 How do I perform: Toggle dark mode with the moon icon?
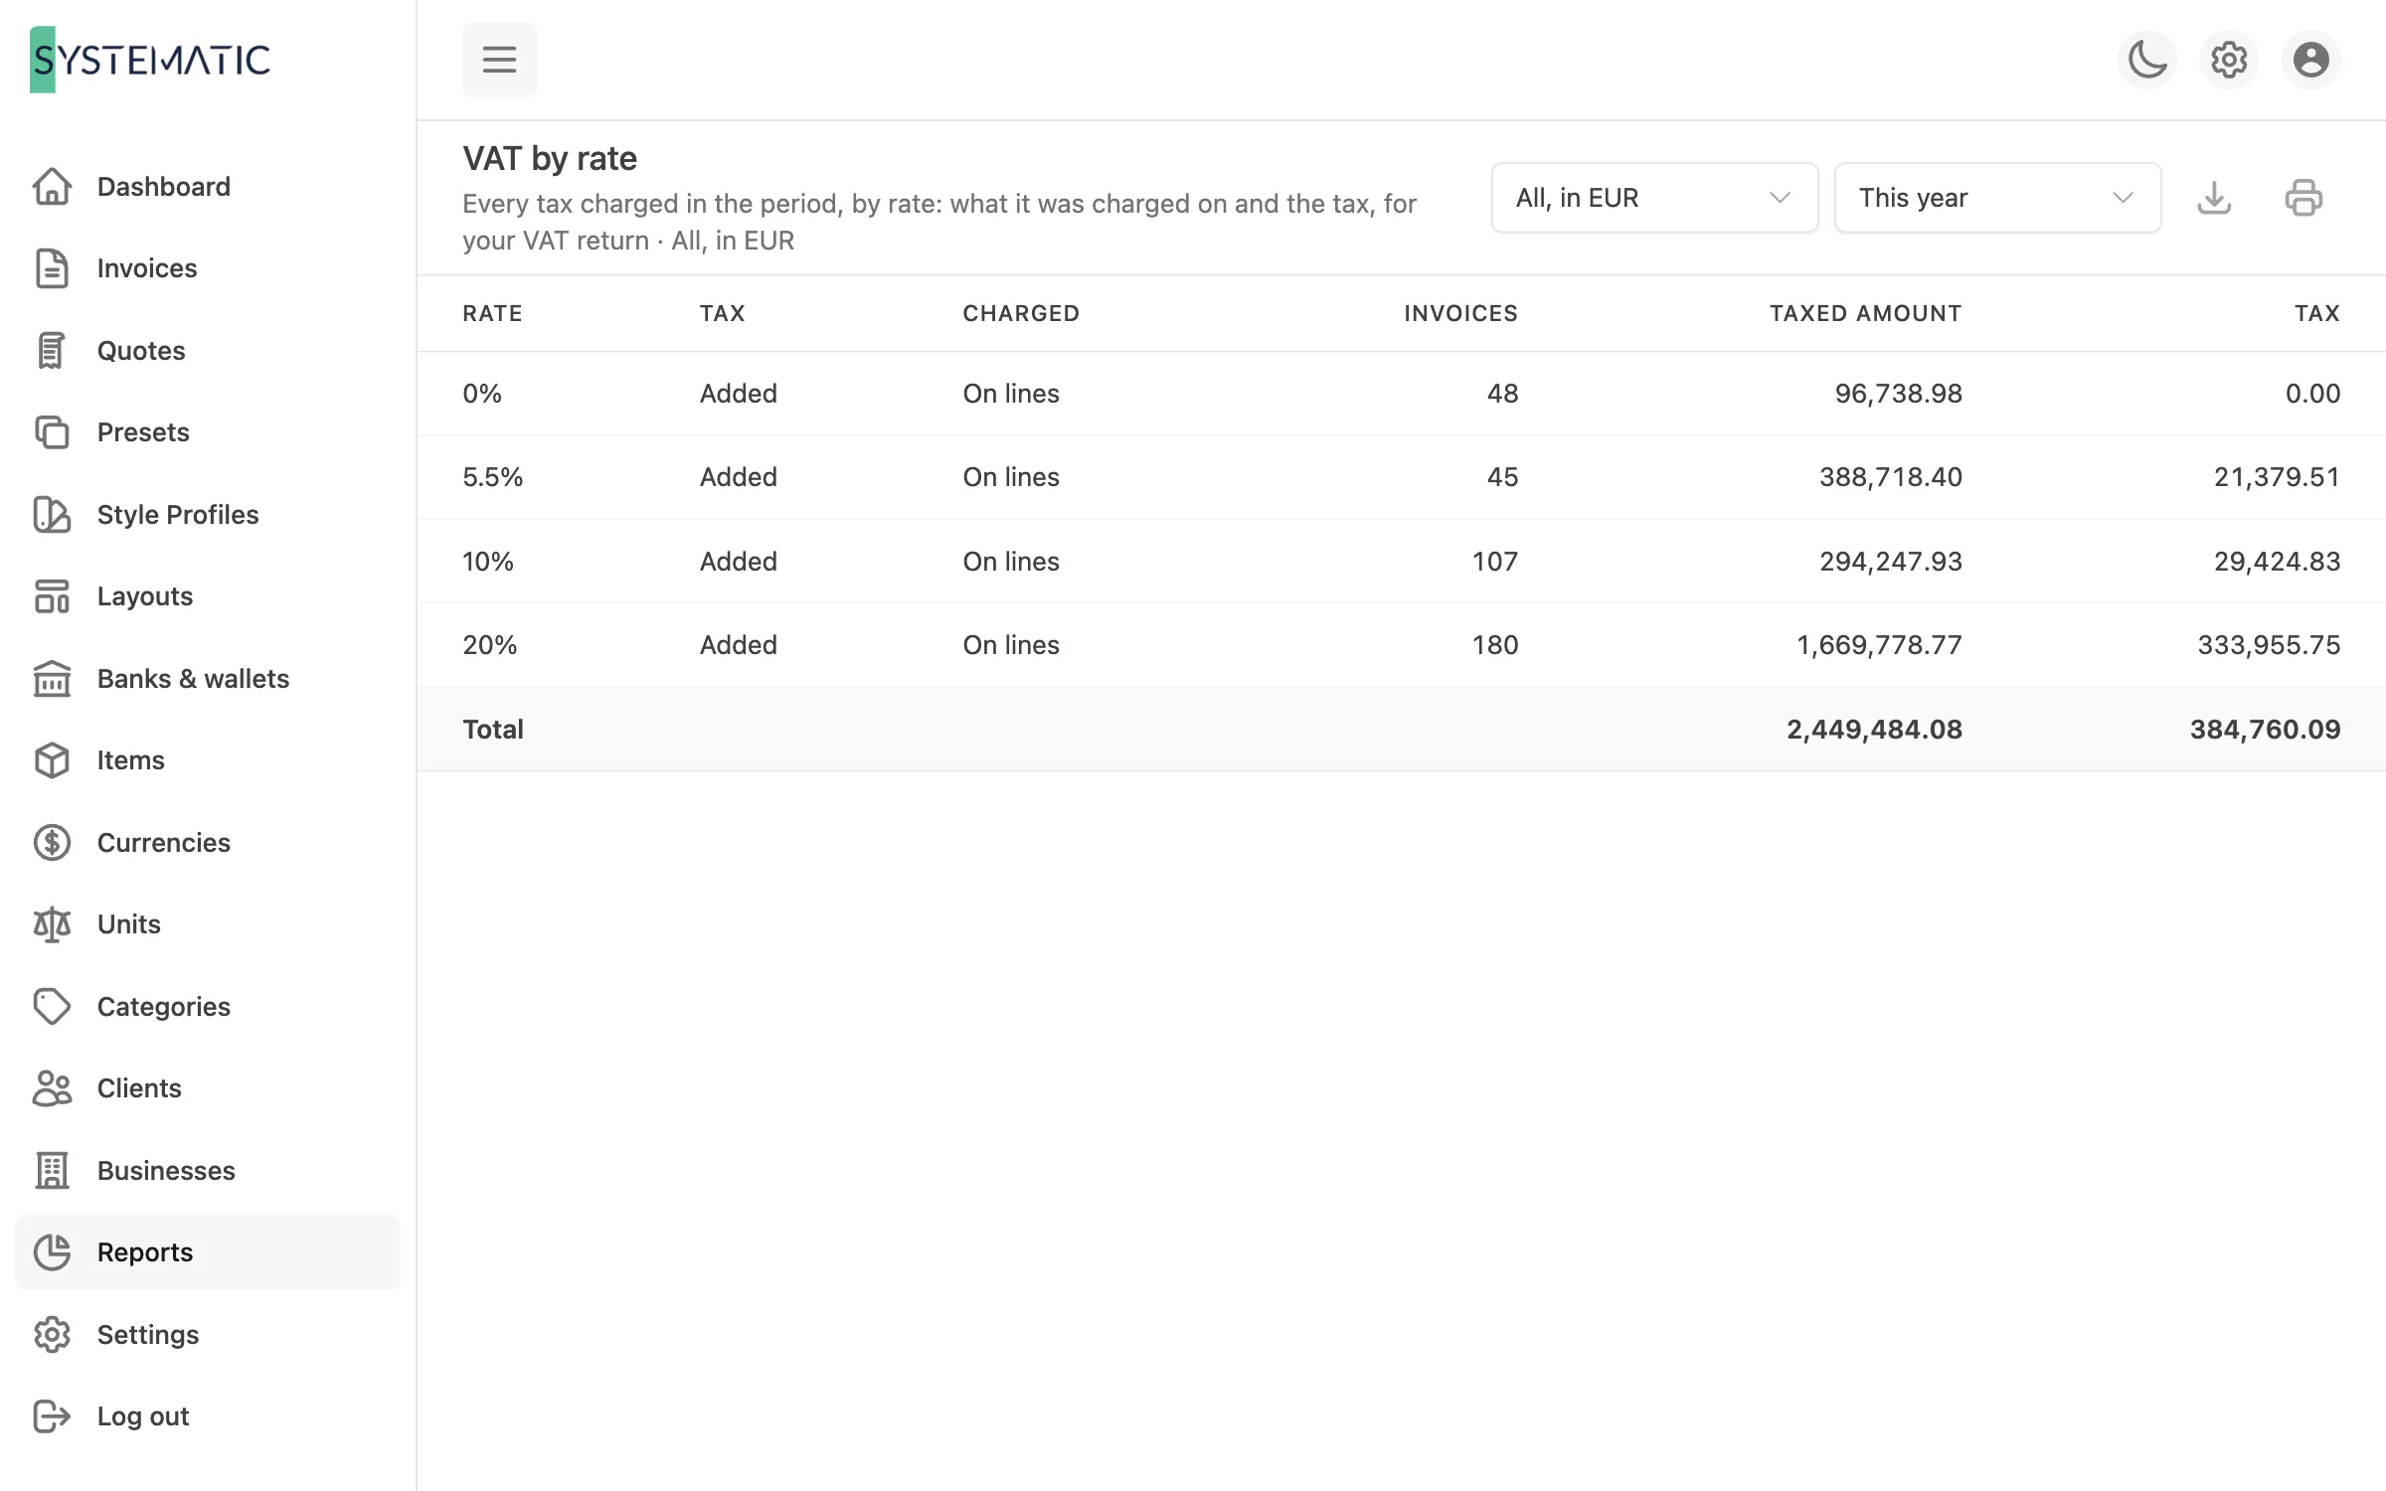point(2147,60)
